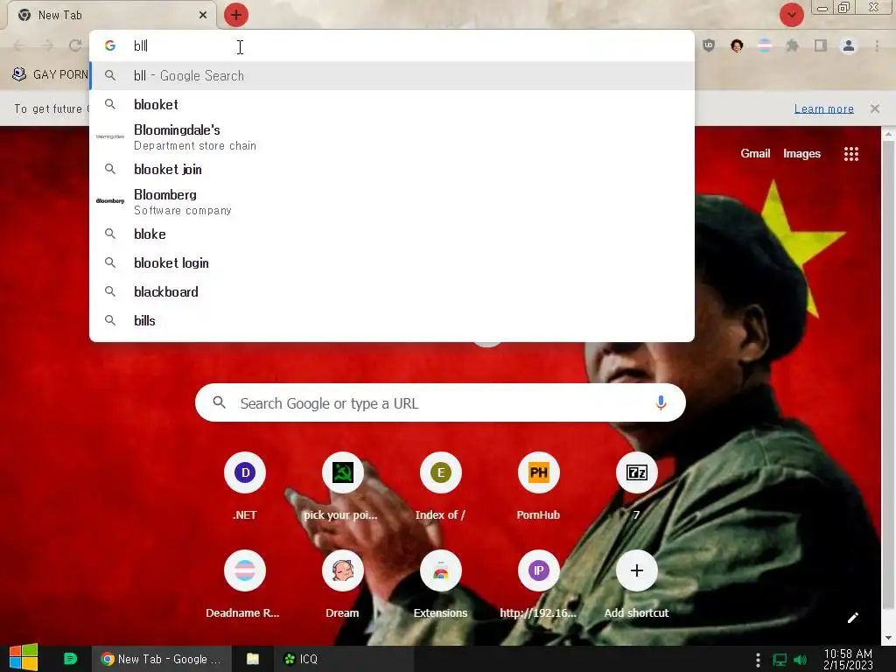Open the Chrome profile icon

pos(849,45)
